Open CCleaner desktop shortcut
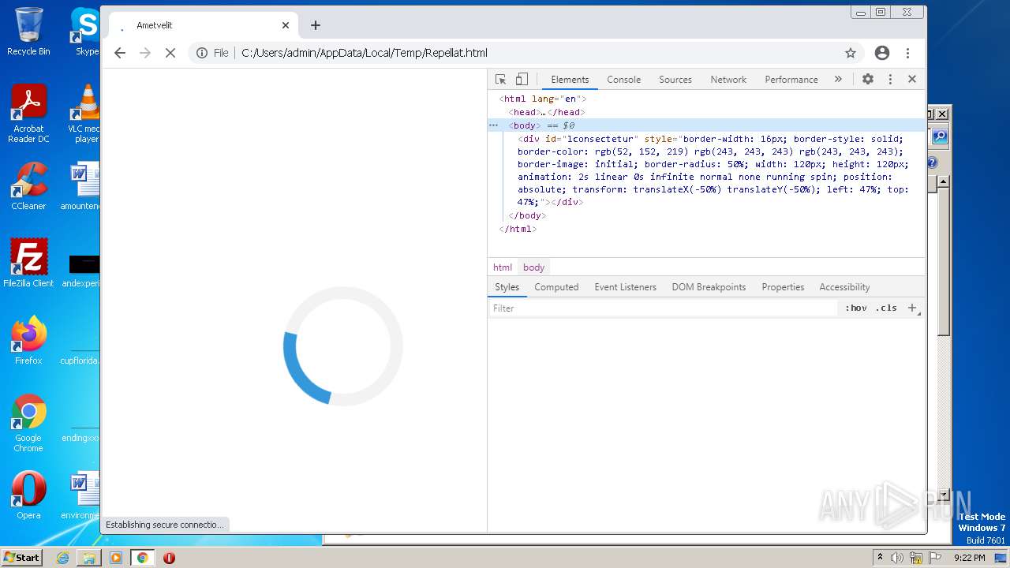Viewport: 1010px width, 568px height. tap(28, 187)
